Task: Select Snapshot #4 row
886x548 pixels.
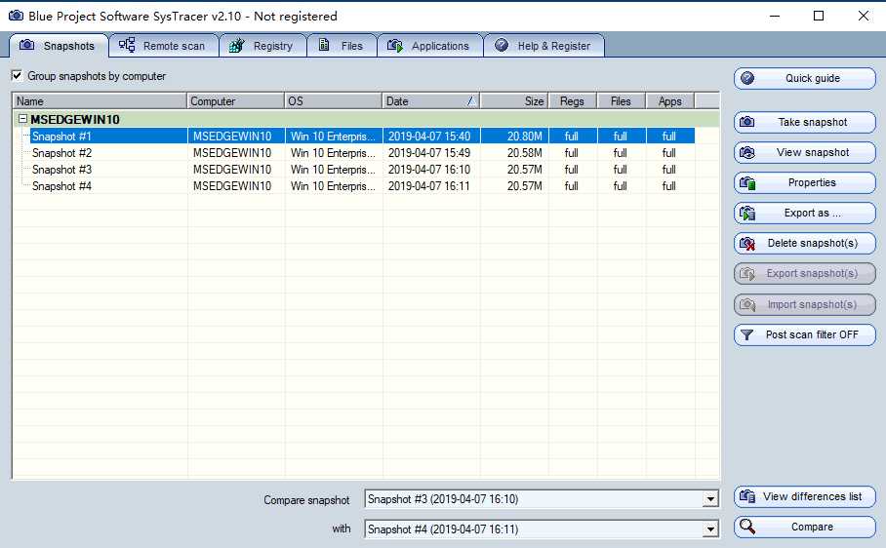Action: point(362,185)
